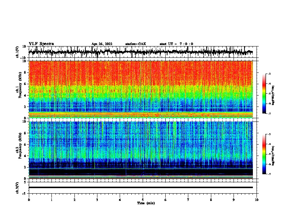Click the "ch.1(V)" waveform axis label
The image size is (289, 224).
[18, 52]
